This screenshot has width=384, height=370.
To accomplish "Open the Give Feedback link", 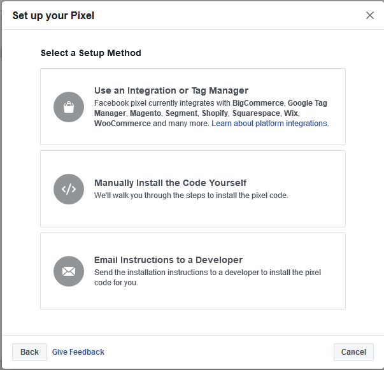I will tap(78, 352).
